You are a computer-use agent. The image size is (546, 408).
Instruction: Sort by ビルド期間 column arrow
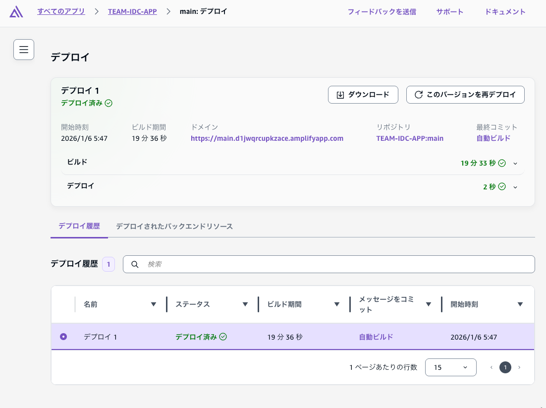[x=337, y=304]
